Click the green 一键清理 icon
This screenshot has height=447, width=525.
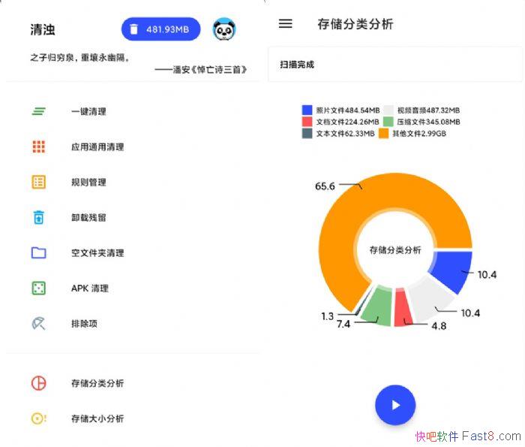pyautogui.click(x=39, y=111)
